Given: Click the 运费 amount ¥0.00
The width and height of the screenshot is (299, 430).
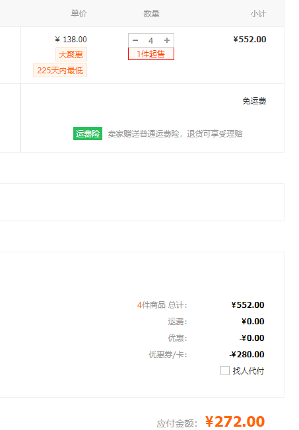Looking at the screenshot, I should point(253,322).
